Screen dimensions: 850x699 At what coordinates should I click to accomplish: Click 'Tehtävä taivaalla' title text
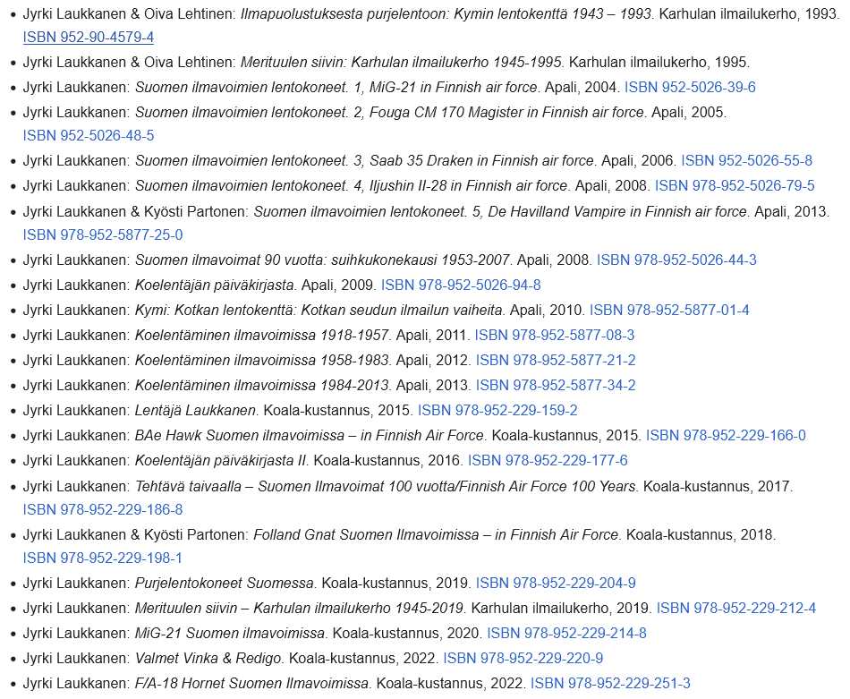[188, 486]
